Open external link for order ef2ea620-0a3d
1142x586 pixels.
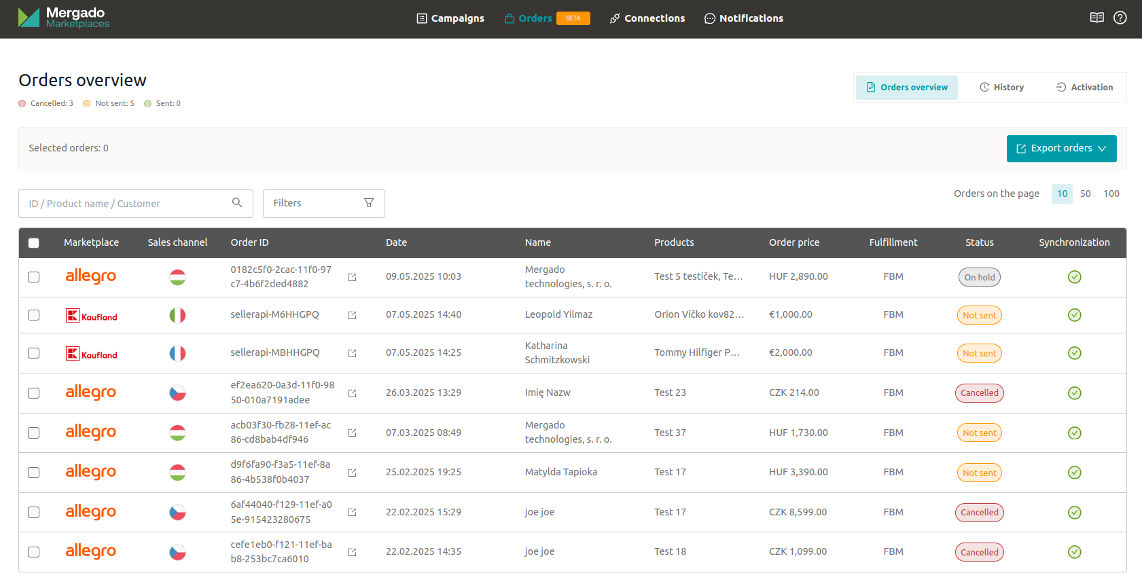pyautogui.click(x=352, y=393)
